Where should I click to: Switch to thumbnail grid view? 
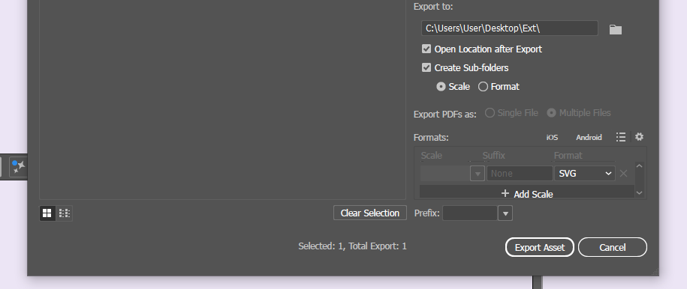[47, 213]
